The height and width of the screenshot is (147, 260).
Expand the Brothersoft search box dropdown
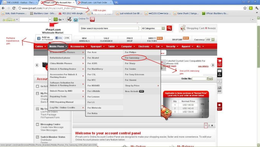click(x=50, y=20)
